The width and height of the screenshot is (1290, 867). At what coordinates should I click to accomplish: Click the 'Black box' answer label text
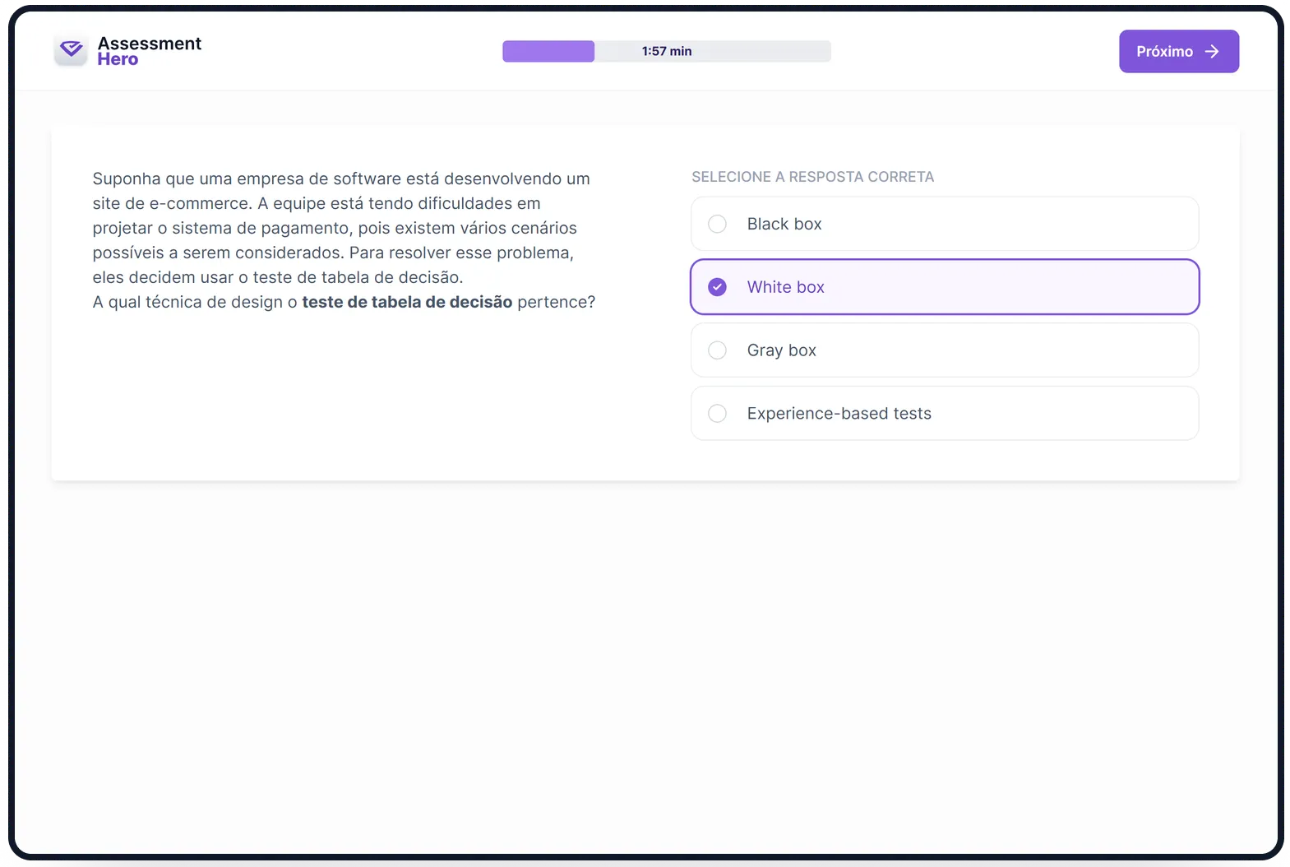pos(784,224)
